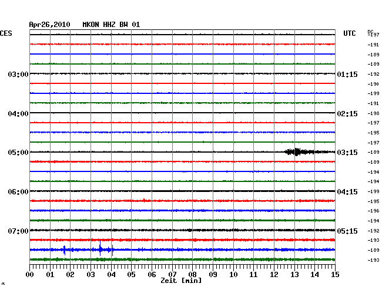Pick minute 01 on the time axis

tap(50, 275)
